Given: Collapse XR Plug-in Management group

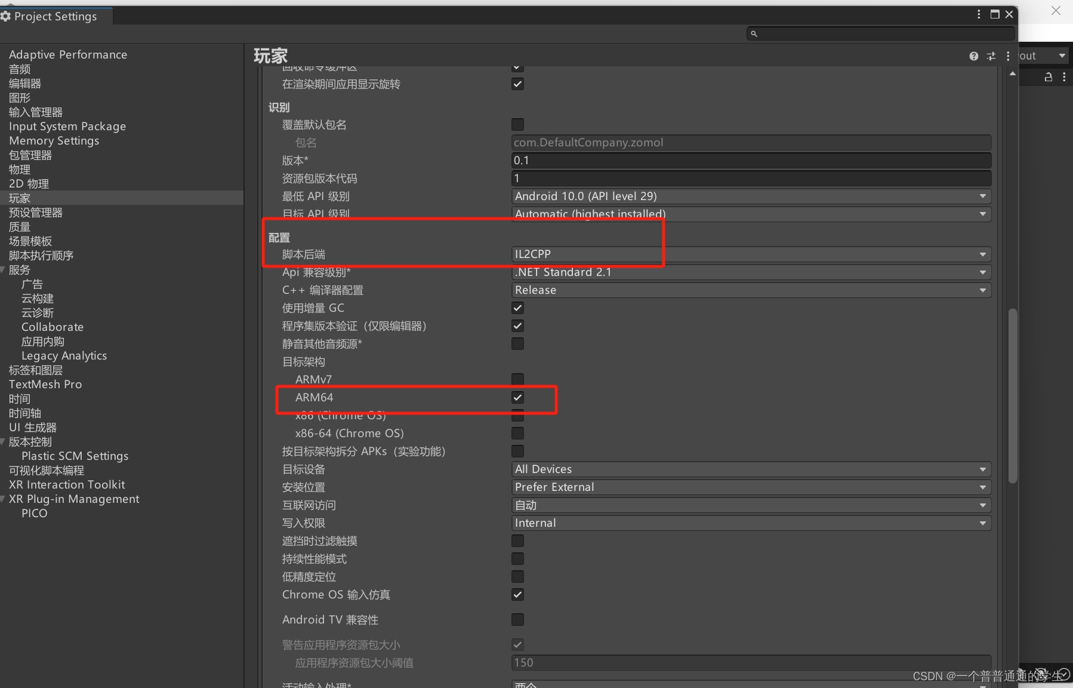Looking at the screenshot, I should 3,499.
